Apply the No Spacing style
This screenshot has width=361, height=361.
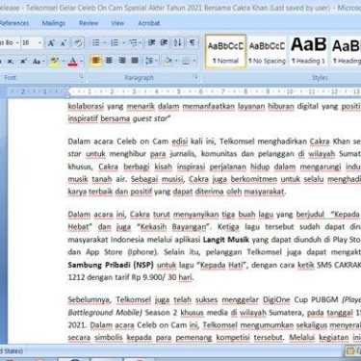point(267,51)
